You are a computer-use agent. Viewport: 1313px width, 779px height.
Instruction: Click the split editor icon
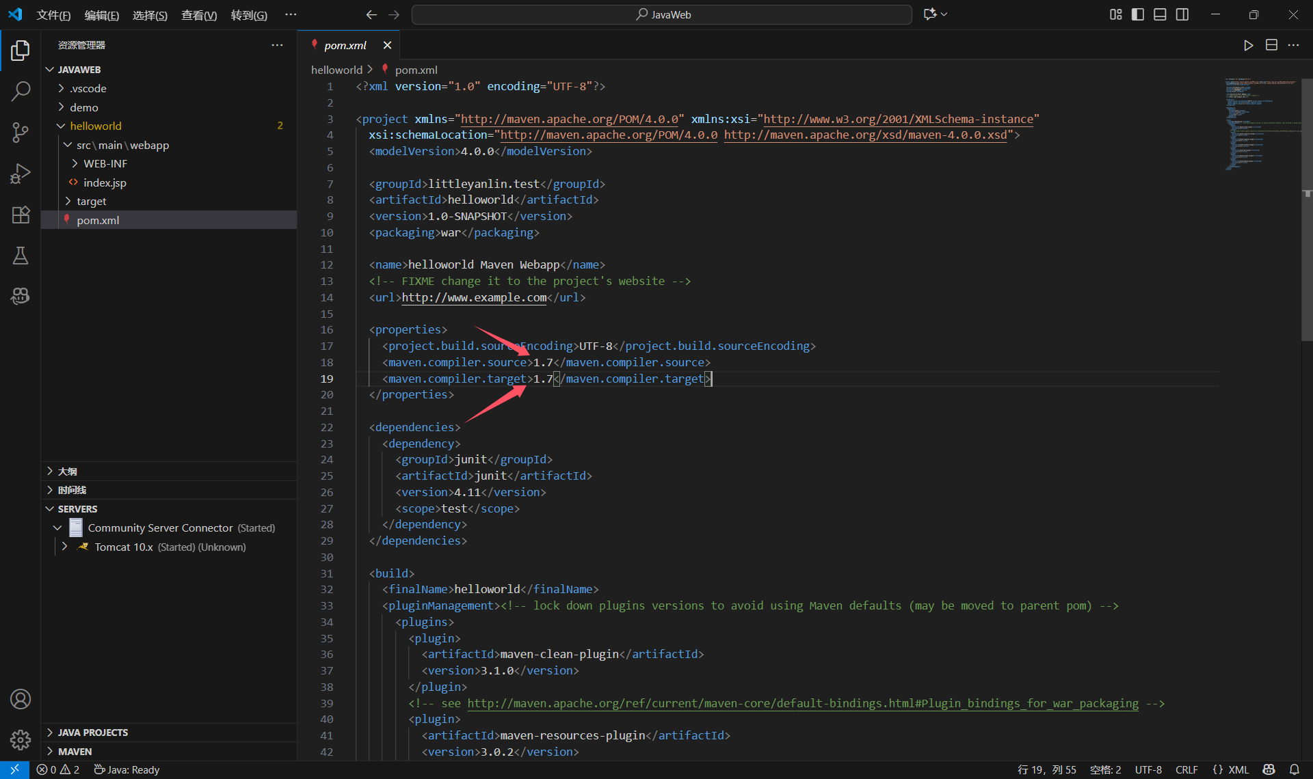[x=1271, y=45]
